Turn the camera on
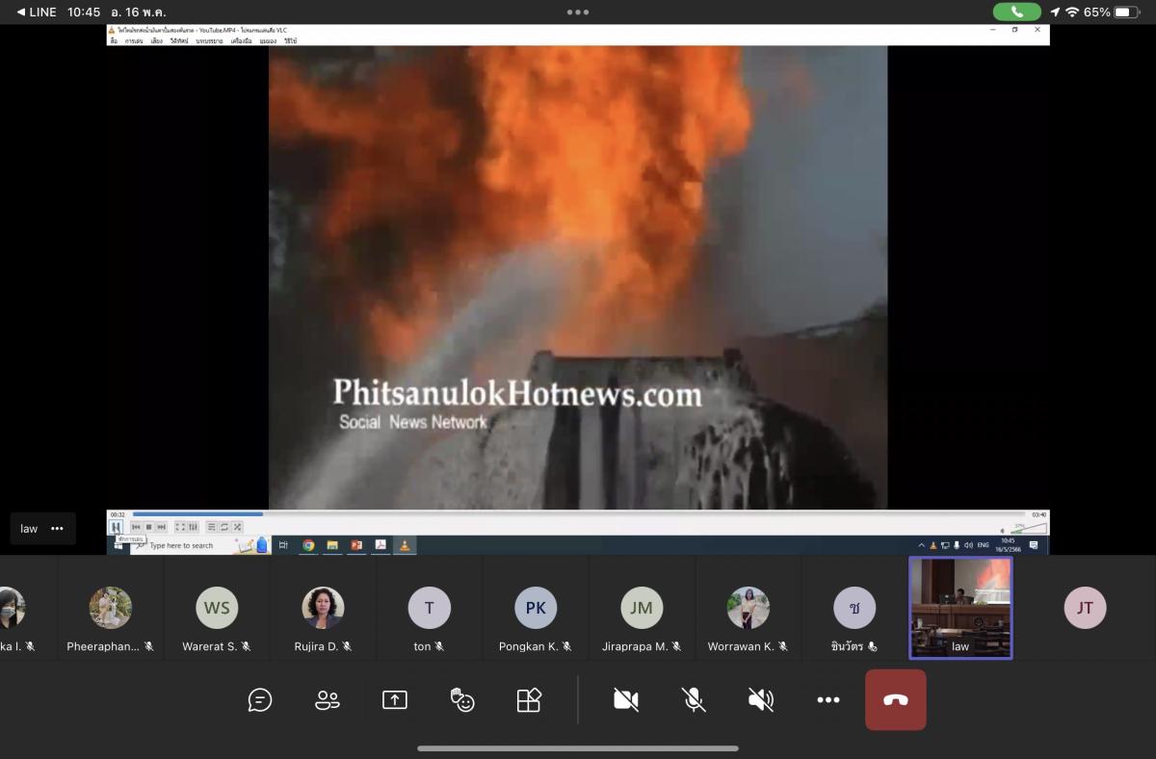 pos(626,700)
